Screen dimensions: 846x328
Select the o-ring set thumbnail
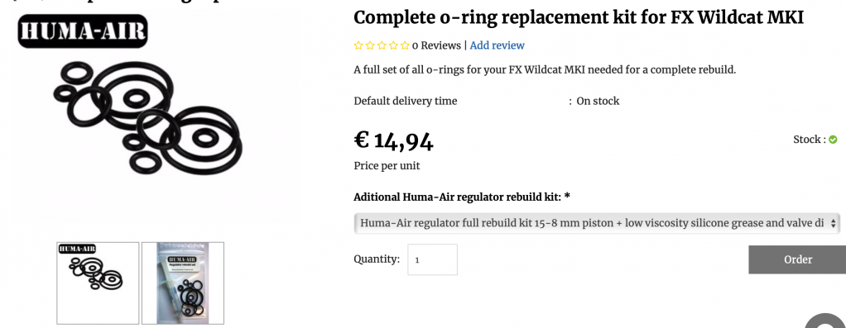[x=98, y=283]
